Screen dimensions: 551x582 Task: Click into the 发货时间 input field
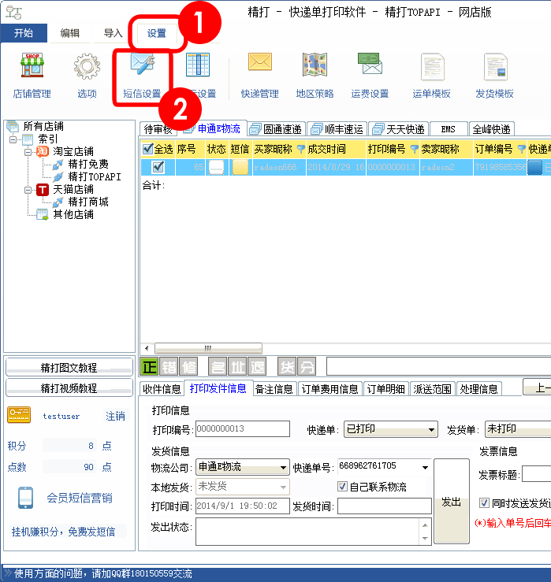(x=385, y=506)
